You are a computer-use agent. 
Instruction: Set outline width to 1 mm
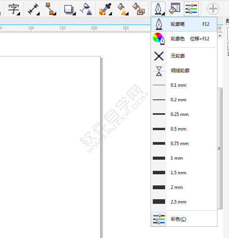(184, 158)
